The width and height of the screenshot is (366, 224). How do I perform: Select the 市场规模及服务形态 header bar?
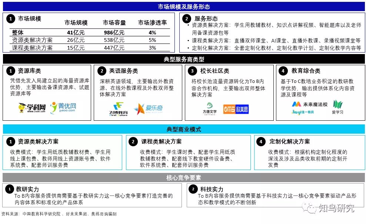(x=184, y=7)
